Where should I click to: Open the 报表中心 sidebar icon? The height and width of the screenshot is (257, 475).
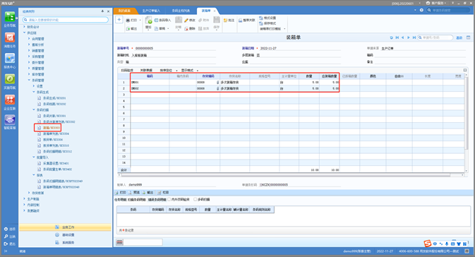(x=10, y=58)
